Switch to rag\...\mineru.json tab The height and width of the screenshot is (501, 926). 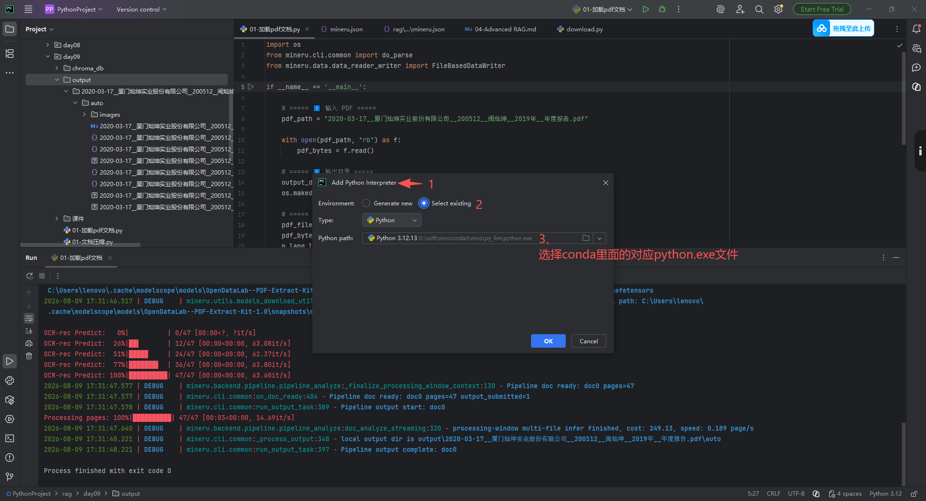[414, 29]
